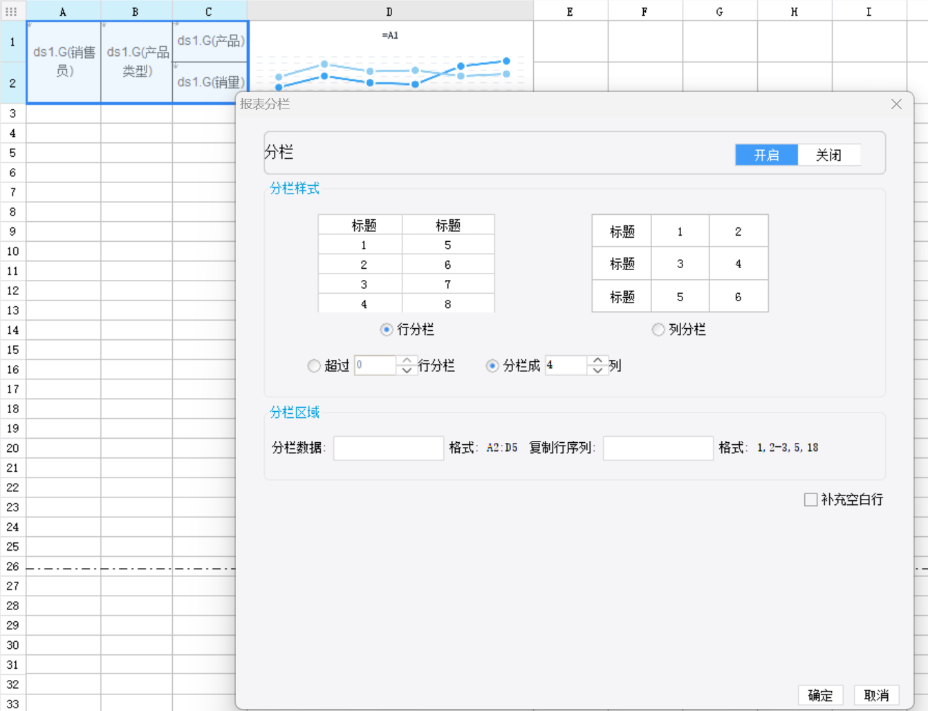Select row 2 header

tap(12, 83)
